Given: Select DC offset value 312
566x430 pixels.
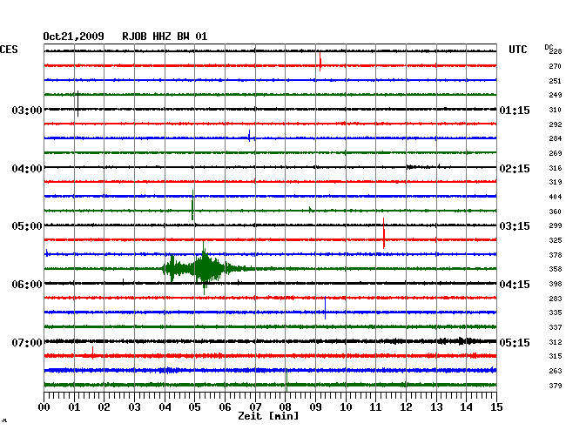Looking at the screenshot, I should (556, 342).
